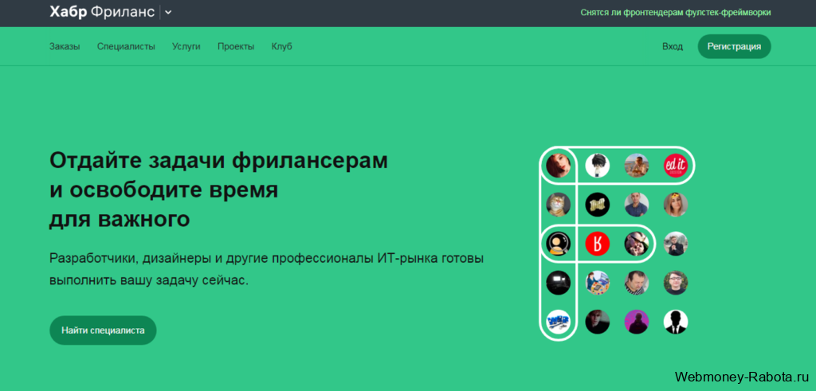This screenshot has height=391, width=816.
Task: Select the avatar of man in dark coat outdoors
Action: 676,244
